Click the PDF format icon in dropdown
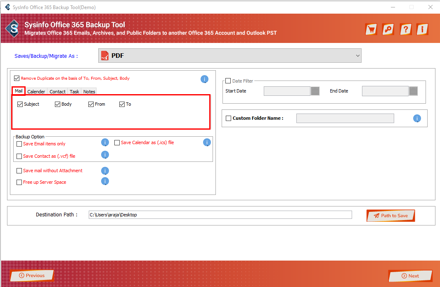The height and width of the screenshot is (287, 440). [105, 56]
